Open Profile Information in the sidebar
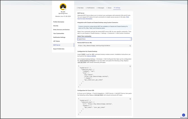Screen dimensions: 188x119 [59, 22]
